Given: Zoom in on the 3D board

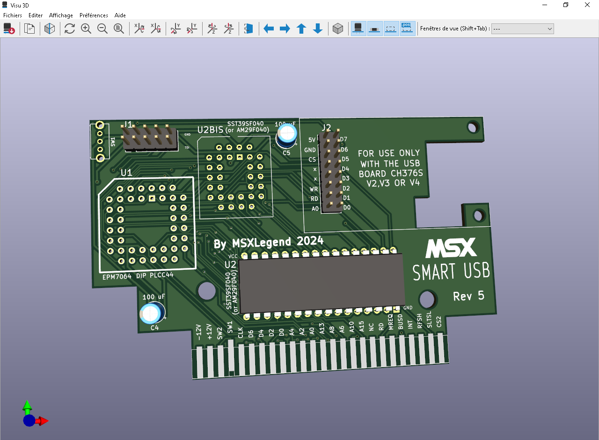Looking at the screenshot, I should click(x=86, y=29).
